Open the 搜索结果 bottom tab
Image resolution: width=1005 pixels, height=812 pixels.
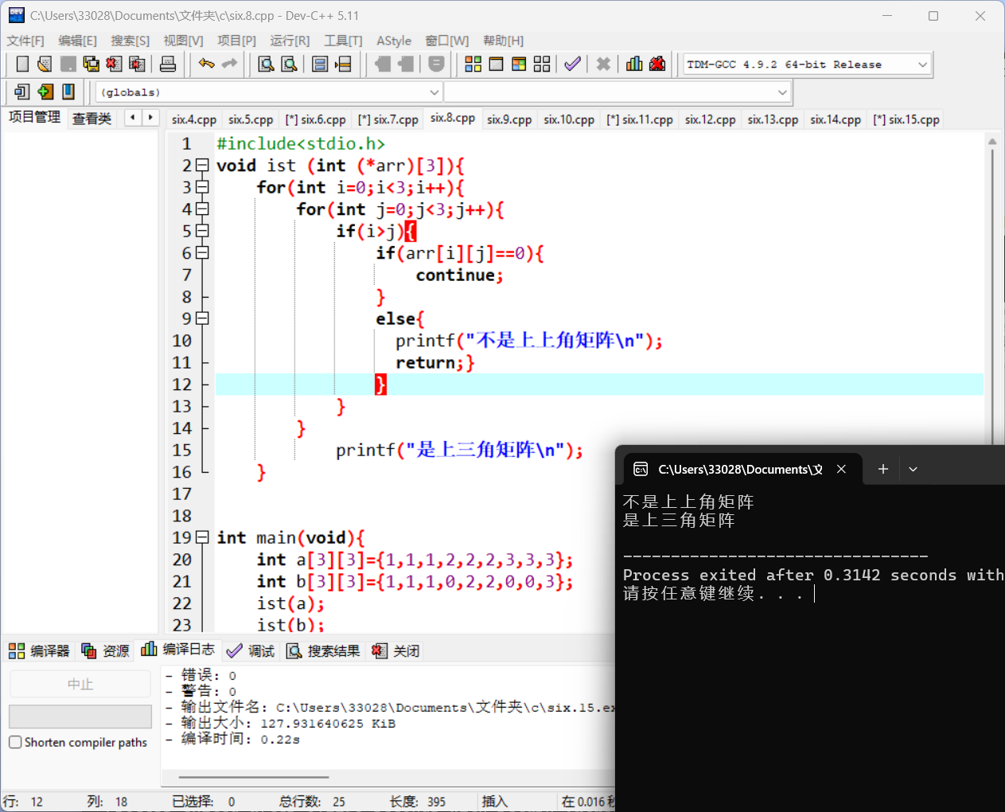[323, 650]
